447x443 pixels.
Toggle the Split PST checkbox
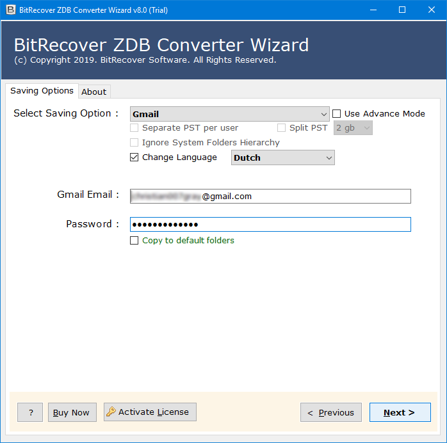click(281, 128)
